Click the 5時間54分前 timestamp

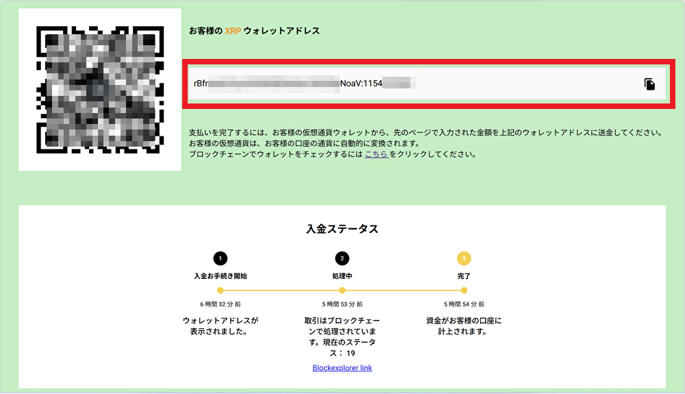pos(464,304)
